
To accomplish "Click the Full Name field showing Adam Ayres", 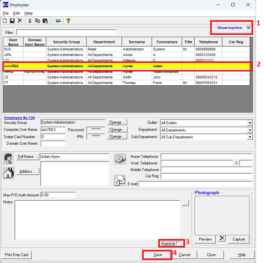I will click(75, 157).
